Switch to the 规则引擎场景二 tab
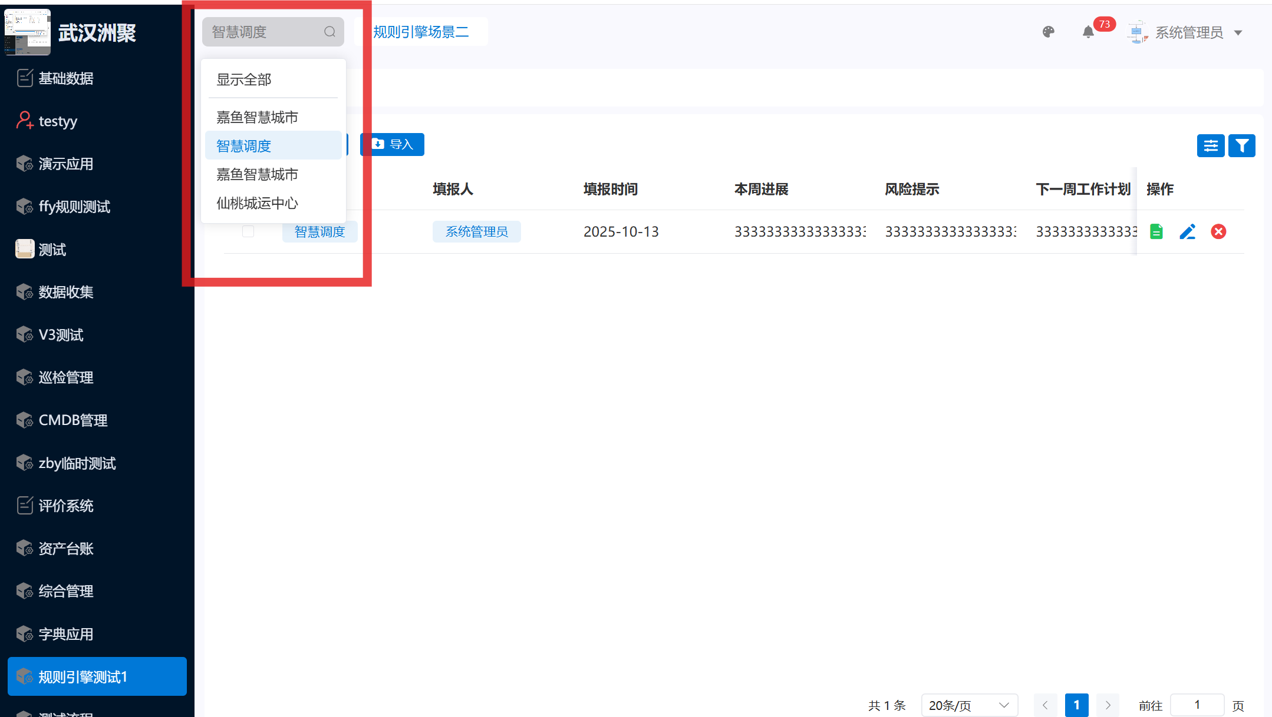The image size is (1272, 717). click(x=421, y=32)
